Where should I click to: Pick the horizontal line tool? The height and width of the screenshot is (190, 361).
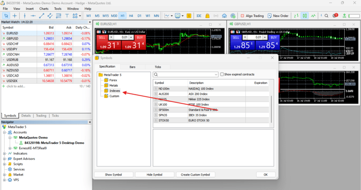click(x=33, y=16)
